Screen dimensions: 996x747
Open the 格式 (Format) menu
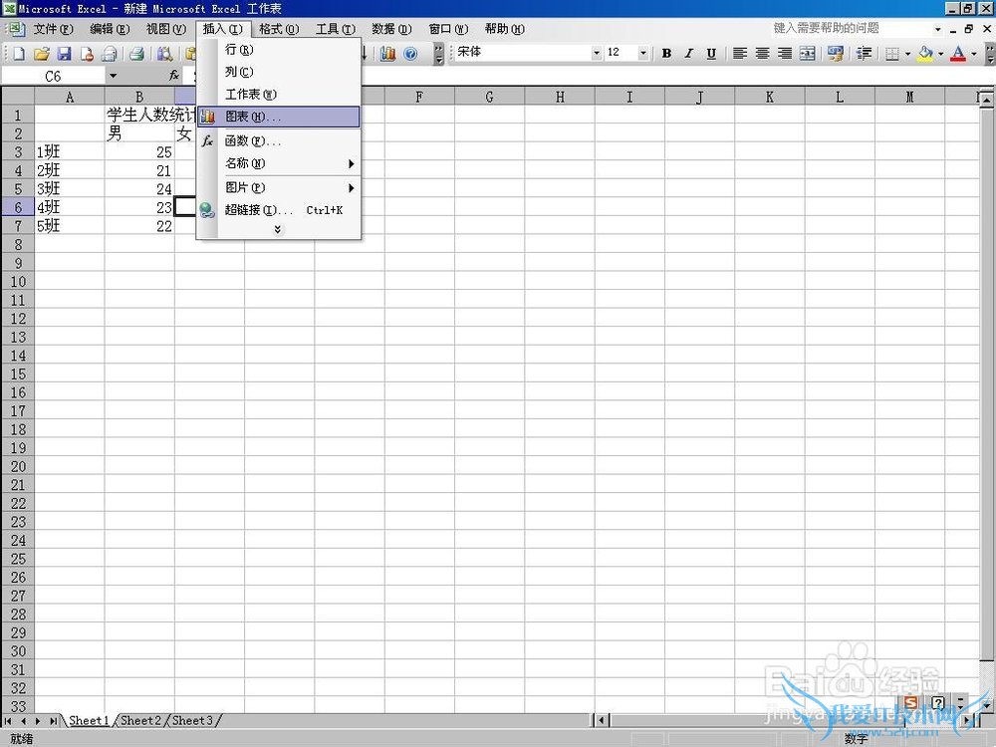coord(278,29)
